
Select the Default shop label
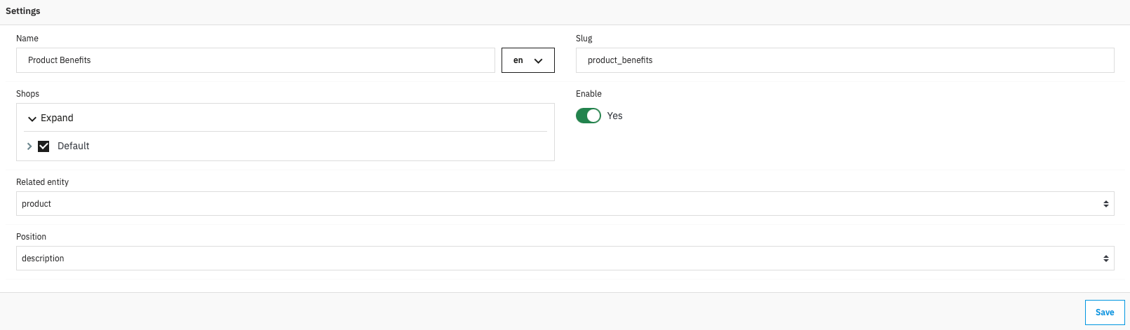pos(74,146)
